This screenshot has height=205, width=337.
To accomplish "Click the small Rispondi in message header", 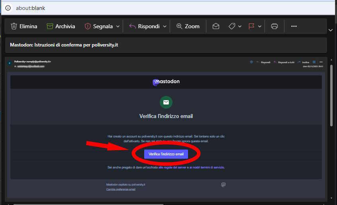I will click(x=263, y=62).
